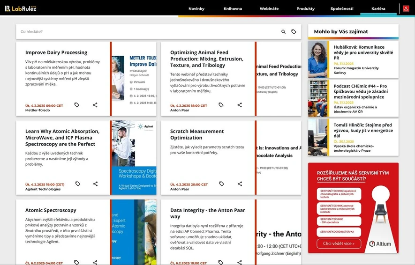Share the Improve Dairy Processing webinar

click(95, 105)
